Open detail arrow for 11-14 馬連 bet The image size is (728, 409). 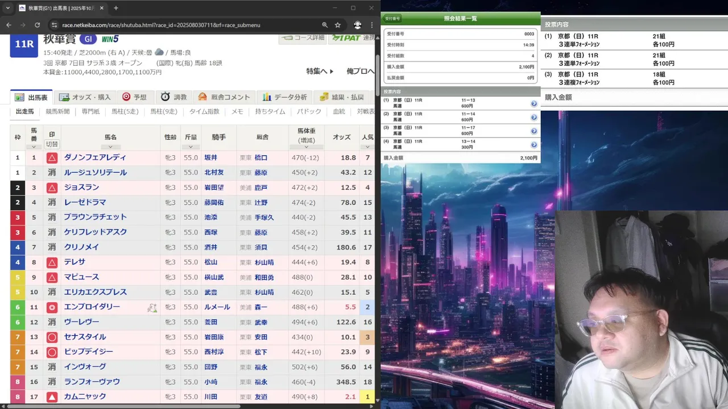coord(534,117)
